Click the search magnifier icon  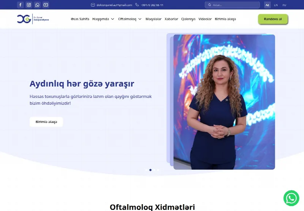pos(210,5)
